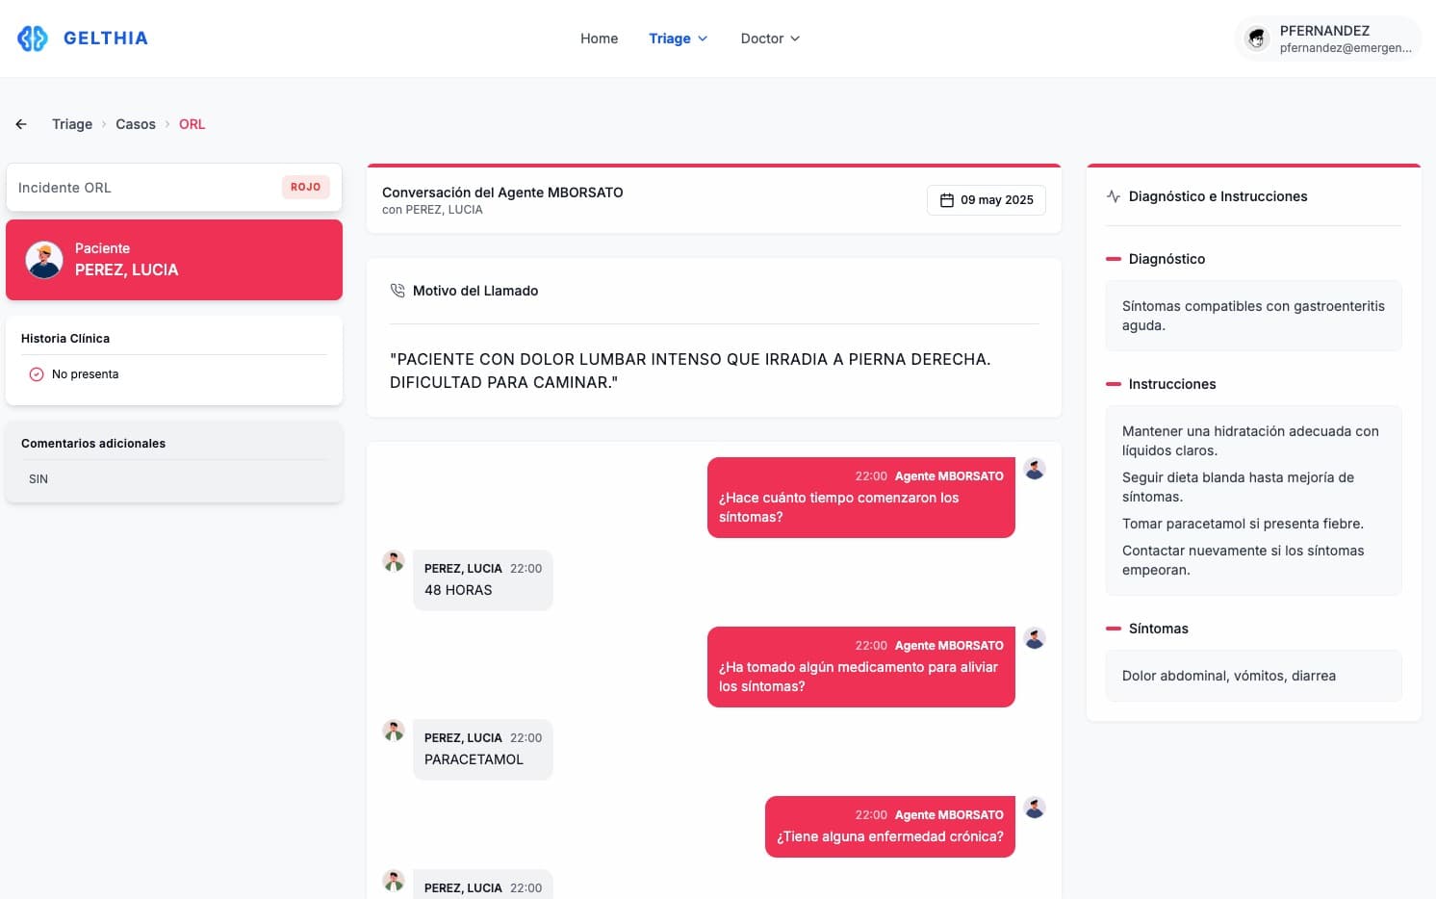Image resolution: width=1436 pixels, height=899 pixels.
Task: Click the hidratación adecuada instruction
Action: (1250, 441)
